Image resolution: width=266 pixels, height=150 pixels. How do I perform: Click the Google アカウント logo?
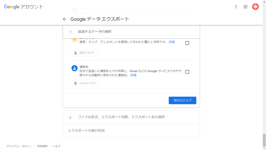pyautogui.click(x=24, y=7)
